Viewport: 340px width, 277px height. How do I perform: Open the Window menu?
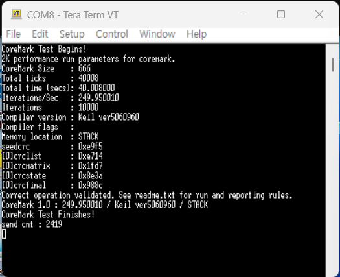[x=157, y=34]
